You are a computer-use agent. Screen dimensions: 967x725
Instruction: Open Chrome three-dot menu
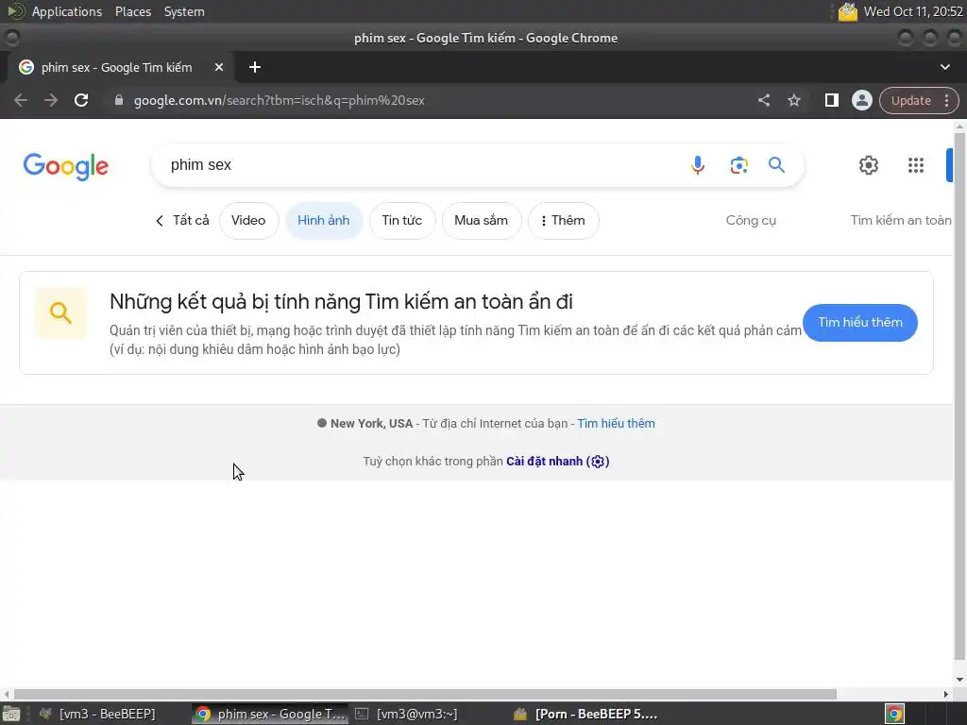coord(946,100)
